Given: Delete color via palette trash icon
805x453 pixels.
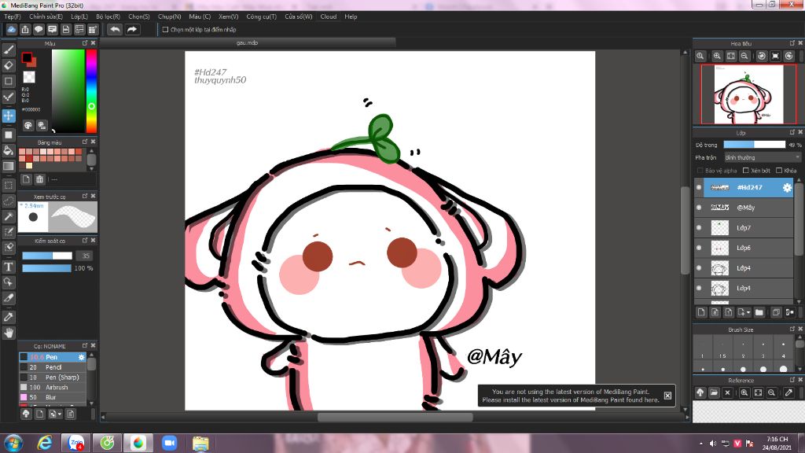Looking at the screenshot, I should click(39, 179).
